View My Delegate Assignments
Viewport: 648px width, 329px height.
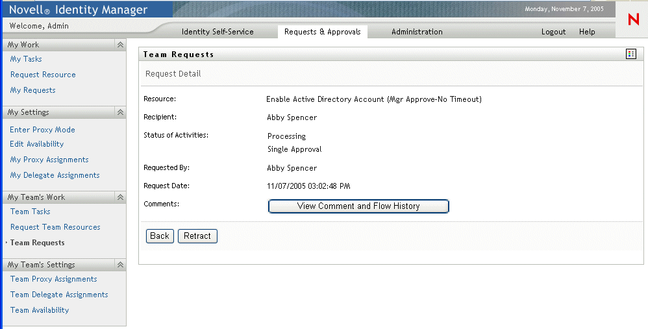55,175
